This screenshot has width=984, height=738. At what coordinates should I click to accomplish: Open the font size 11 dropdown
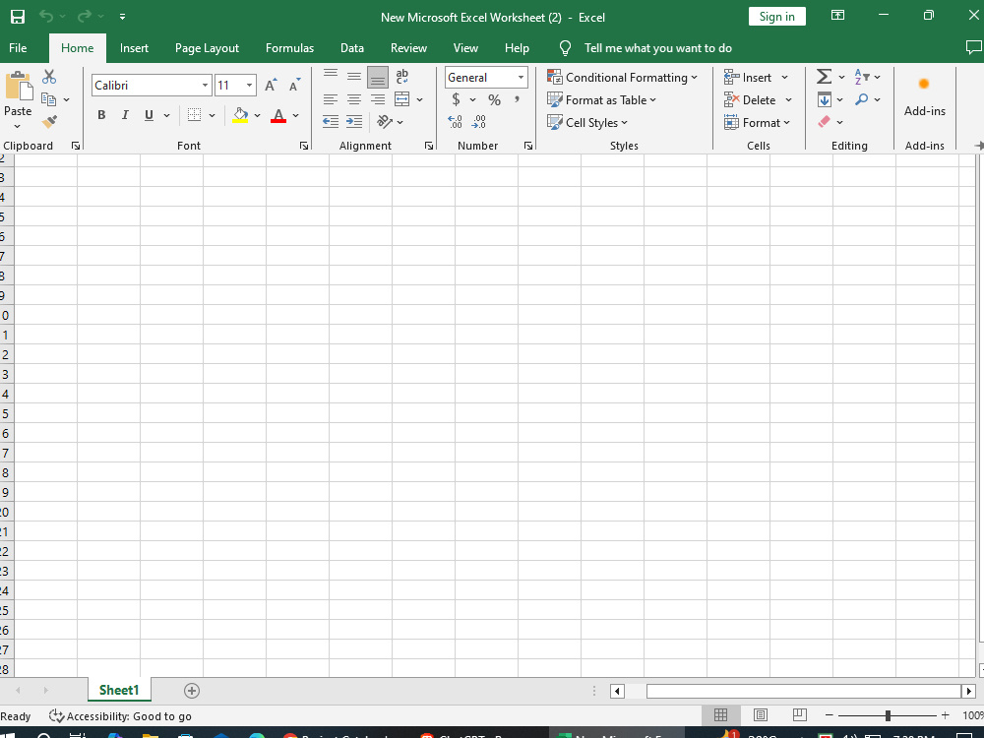pos(249,86)
